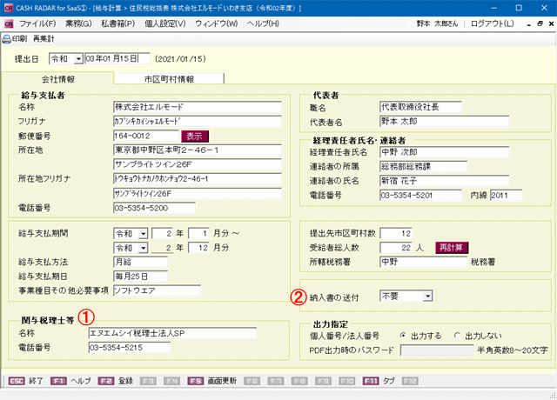The width and height of the screenshot is (557, 400).
Task: Click the start month field of 給与支払期間
Action: [198, 234]
